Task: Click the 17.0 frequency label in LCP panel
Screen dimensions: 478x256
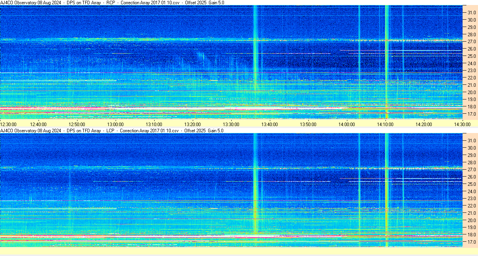Action: point(471,242)
